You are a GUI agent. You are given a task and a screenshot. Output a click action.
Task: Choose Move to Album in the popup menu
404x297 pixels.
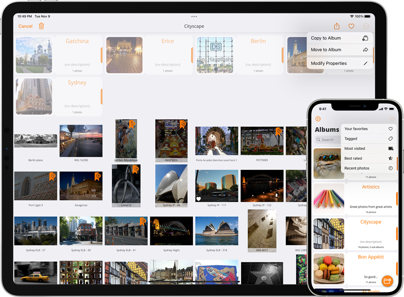(x=340, y=50)
